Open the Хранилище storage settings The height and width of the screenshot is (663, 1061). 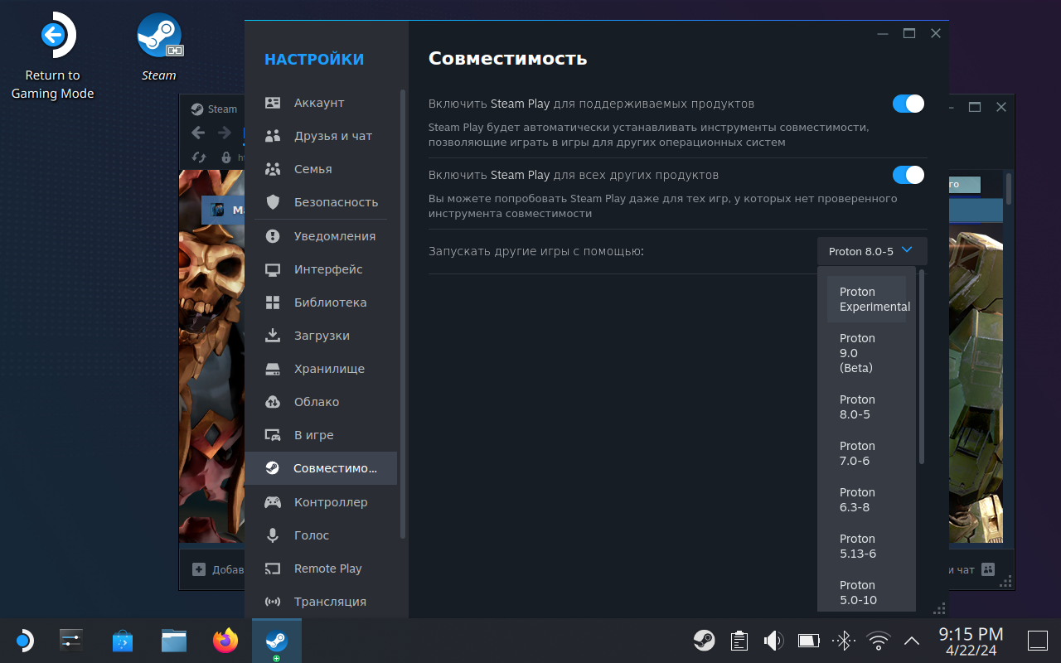coord(321,369)
